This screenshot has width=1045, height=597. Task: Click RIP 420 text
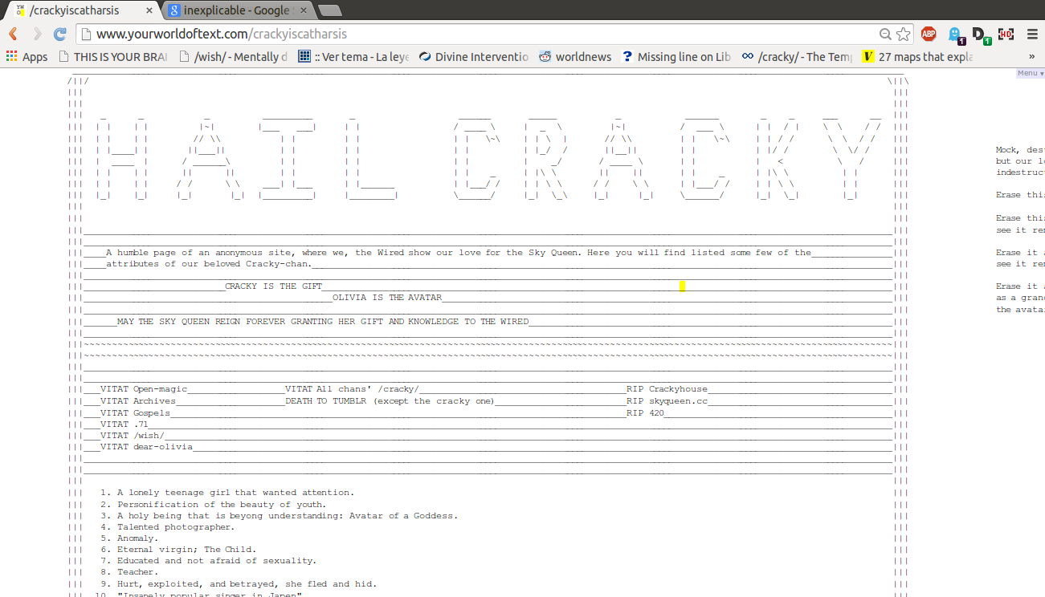click(x=646, y=412)
